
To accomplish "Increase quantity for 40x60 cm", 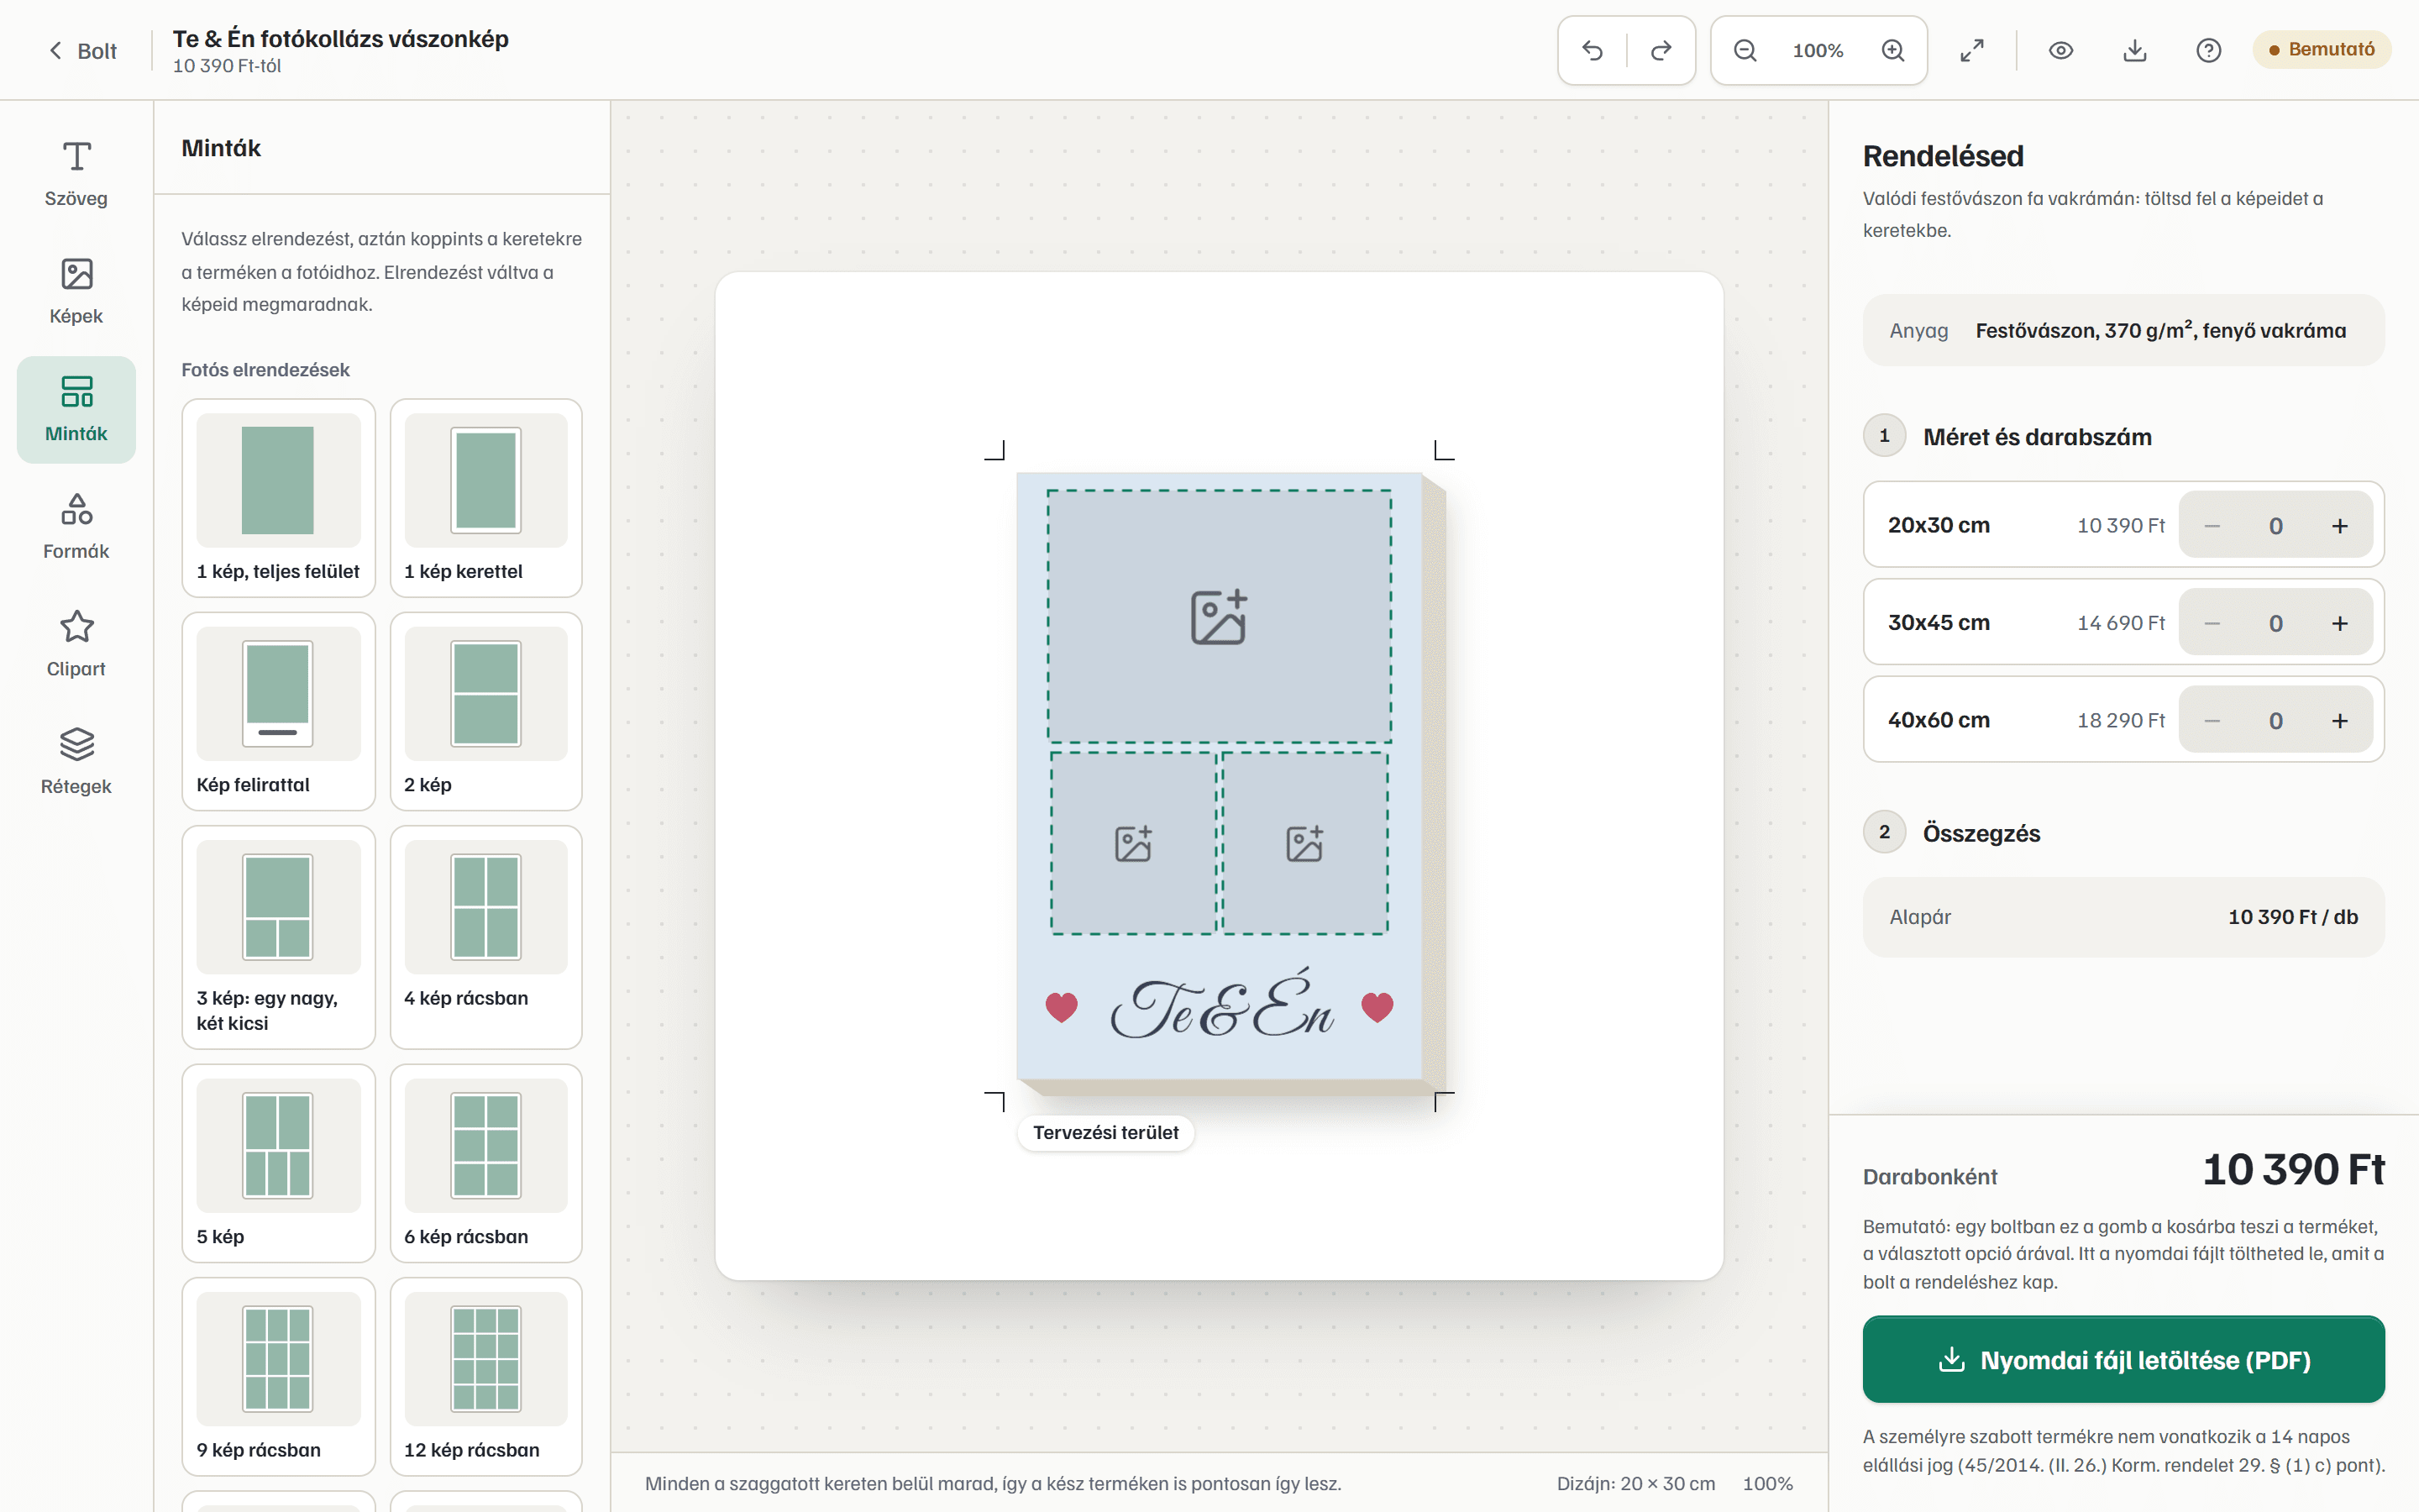I will point(2340,720).
